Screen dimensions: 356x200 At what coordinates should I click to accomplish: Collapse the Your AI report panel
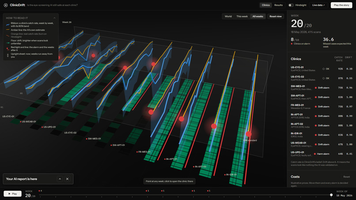pyautogui.click(x=60, y=179)
